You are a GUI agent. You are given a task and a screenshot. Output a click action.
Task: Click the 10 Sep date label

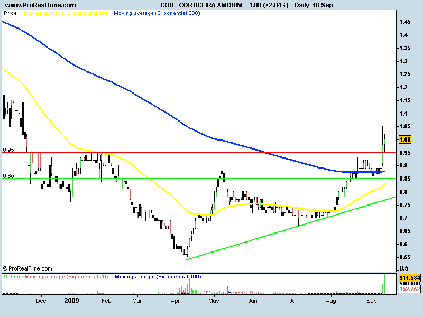coord(323,5)
